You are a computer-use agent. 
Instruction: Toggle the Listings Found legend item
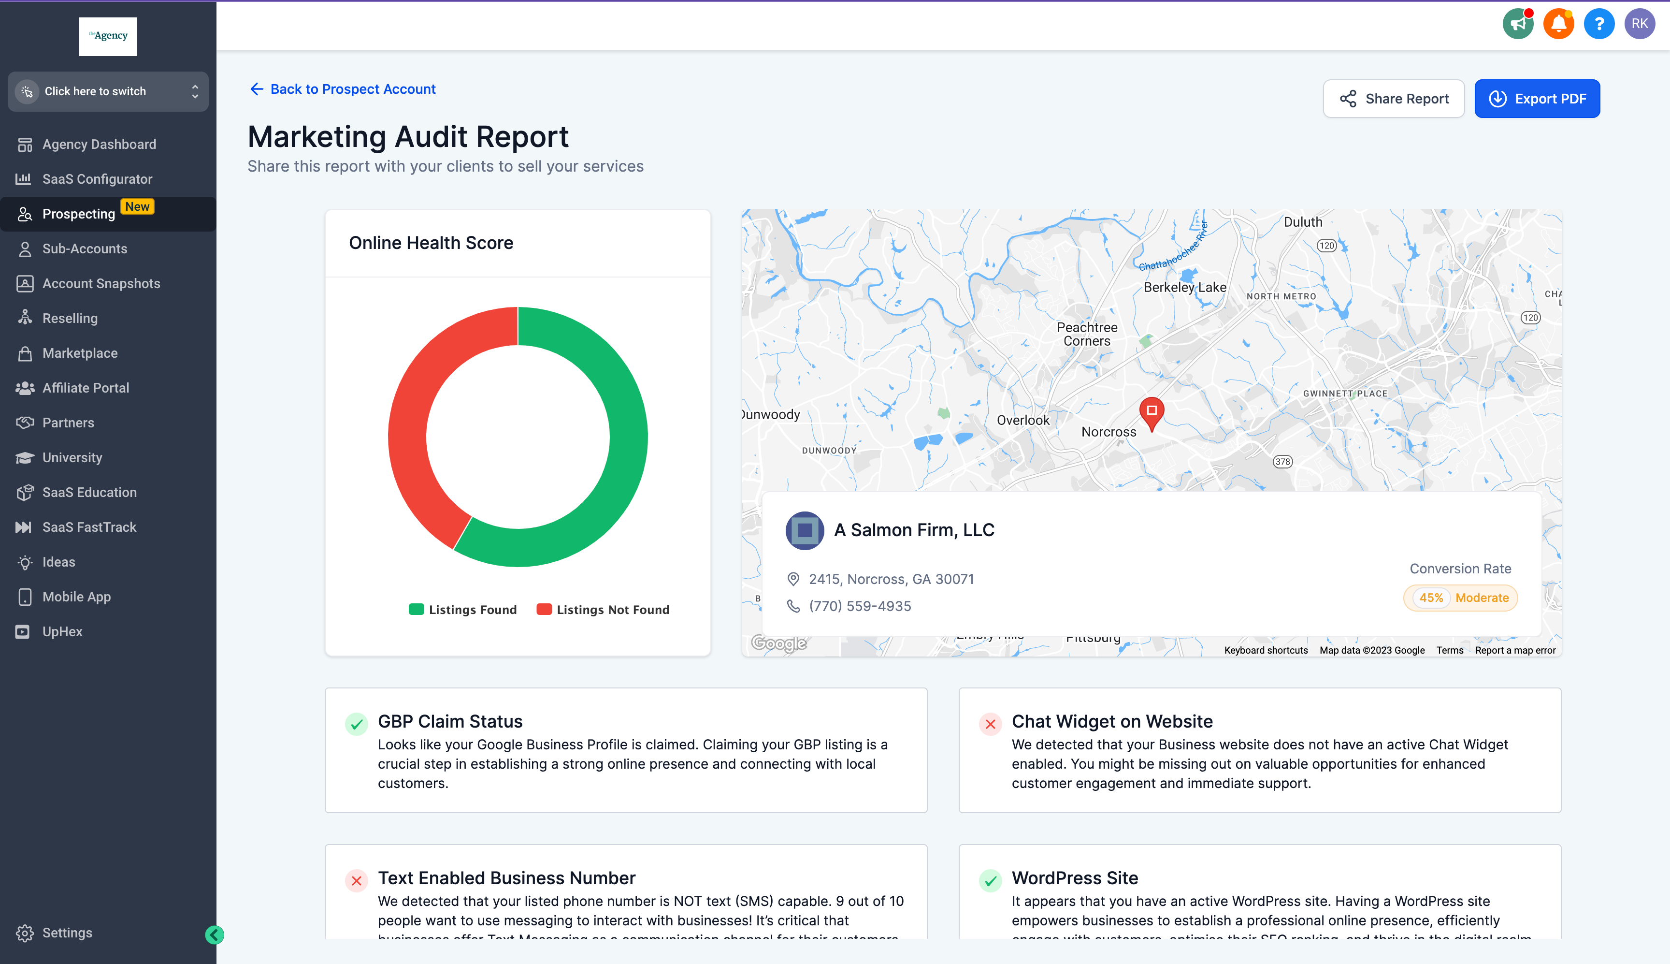tap(462, 610)
